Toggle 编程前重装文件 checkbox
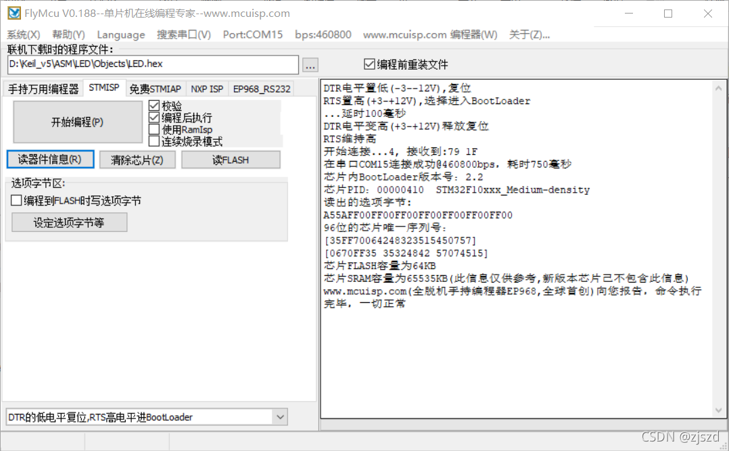729x451 pixels. 406,64
